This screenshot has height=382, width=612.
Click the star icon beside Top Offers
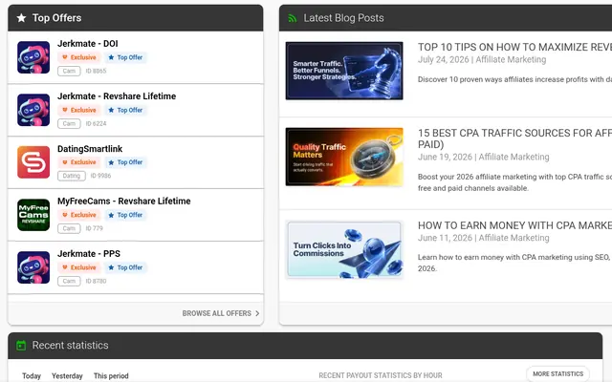point(21,18)
